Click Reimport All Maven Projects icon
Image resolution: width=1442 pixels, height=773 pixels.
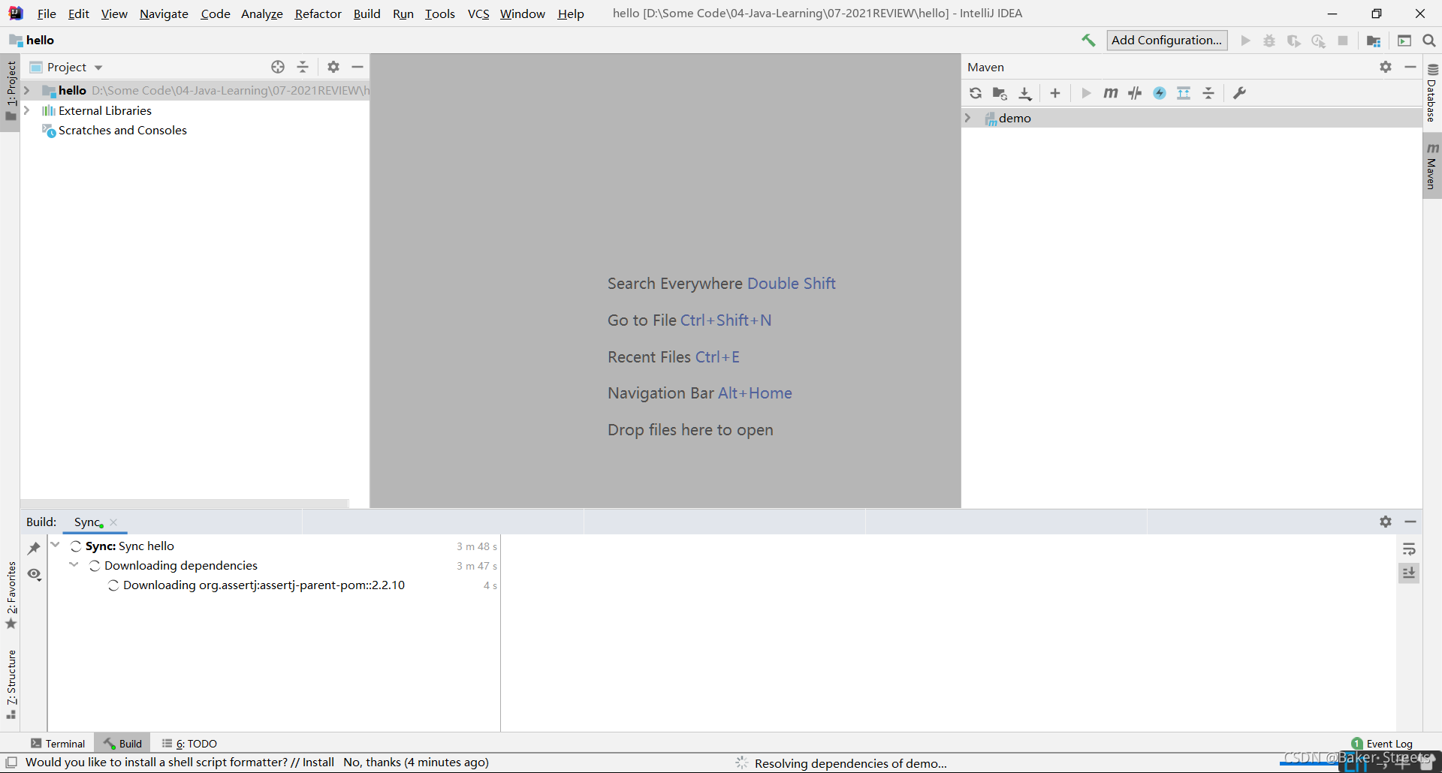[976, 93]
